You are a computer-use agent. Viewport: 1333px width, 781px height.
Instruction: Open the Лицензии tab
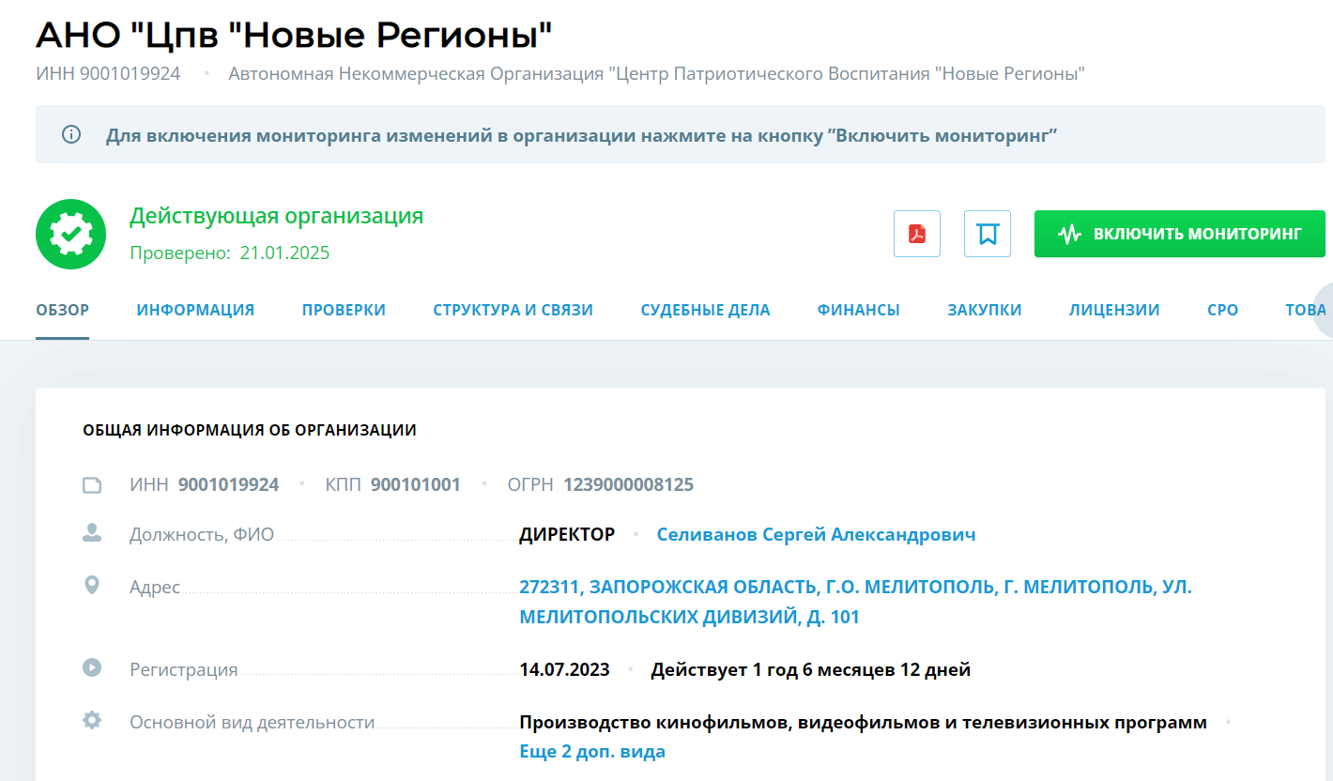(x=1113, y=310)
